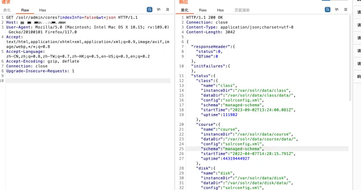Open response pane Hex tab
Viewport: 361px width, 190px height.
pyautogui.click(x=220, y=10)
